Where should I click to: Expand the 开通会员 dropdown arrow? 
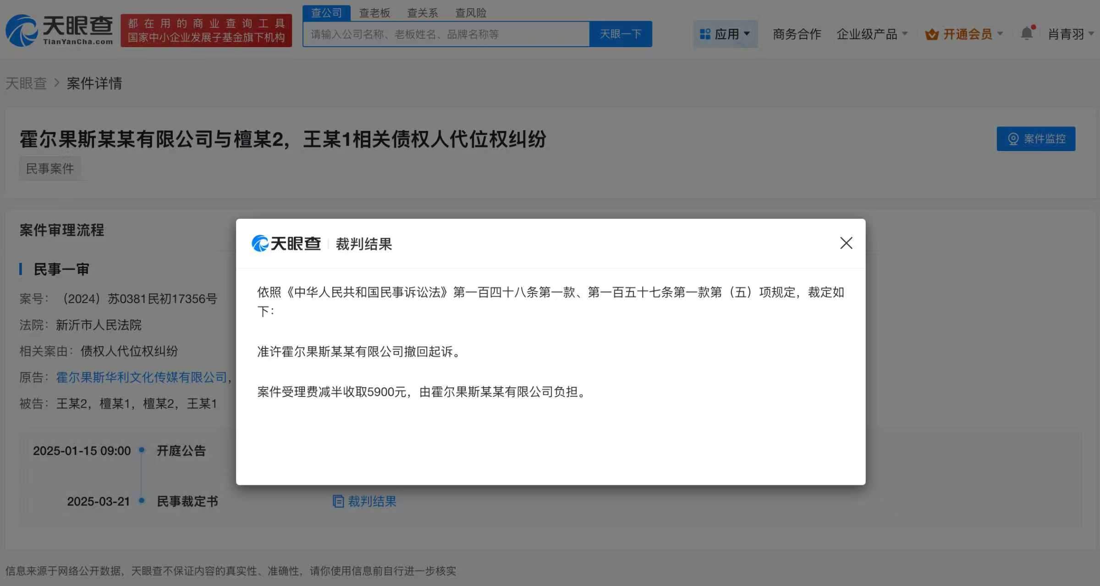[1000, 34]
